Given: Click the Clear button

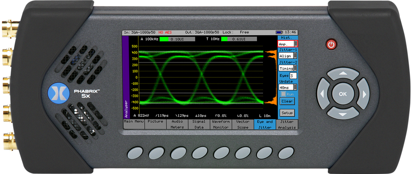Looking at the screenshot, I should (x=287, y=102).
